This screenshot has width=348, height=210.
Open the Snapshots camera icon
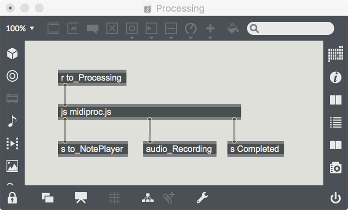tap(335, 168)
